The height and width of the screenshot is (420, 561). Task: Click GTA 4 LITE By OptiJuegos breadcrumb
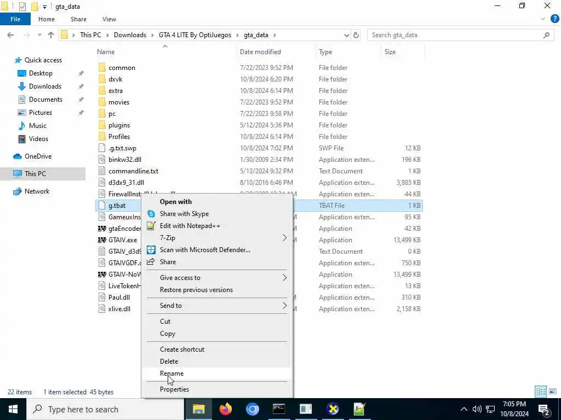point(195,35)
